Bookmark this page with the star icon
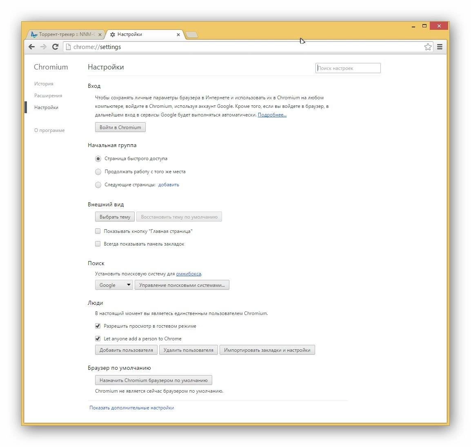 pyautogui.click(x=428, y=47)
